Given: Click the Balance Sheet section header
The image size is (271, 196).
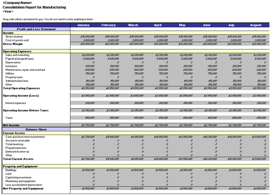Looking at the screenshot, I should pos(36,129).
